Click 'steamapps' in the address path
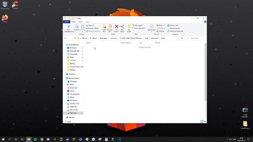This screenshot has width=253, height=142. [x=104, y=38]
